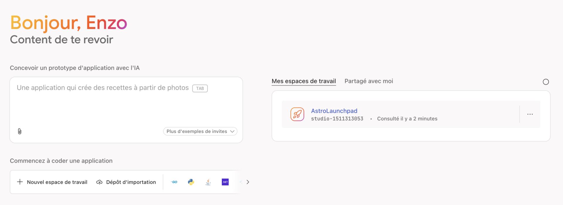Click the circle icon above the workspace list

[546, 82]
